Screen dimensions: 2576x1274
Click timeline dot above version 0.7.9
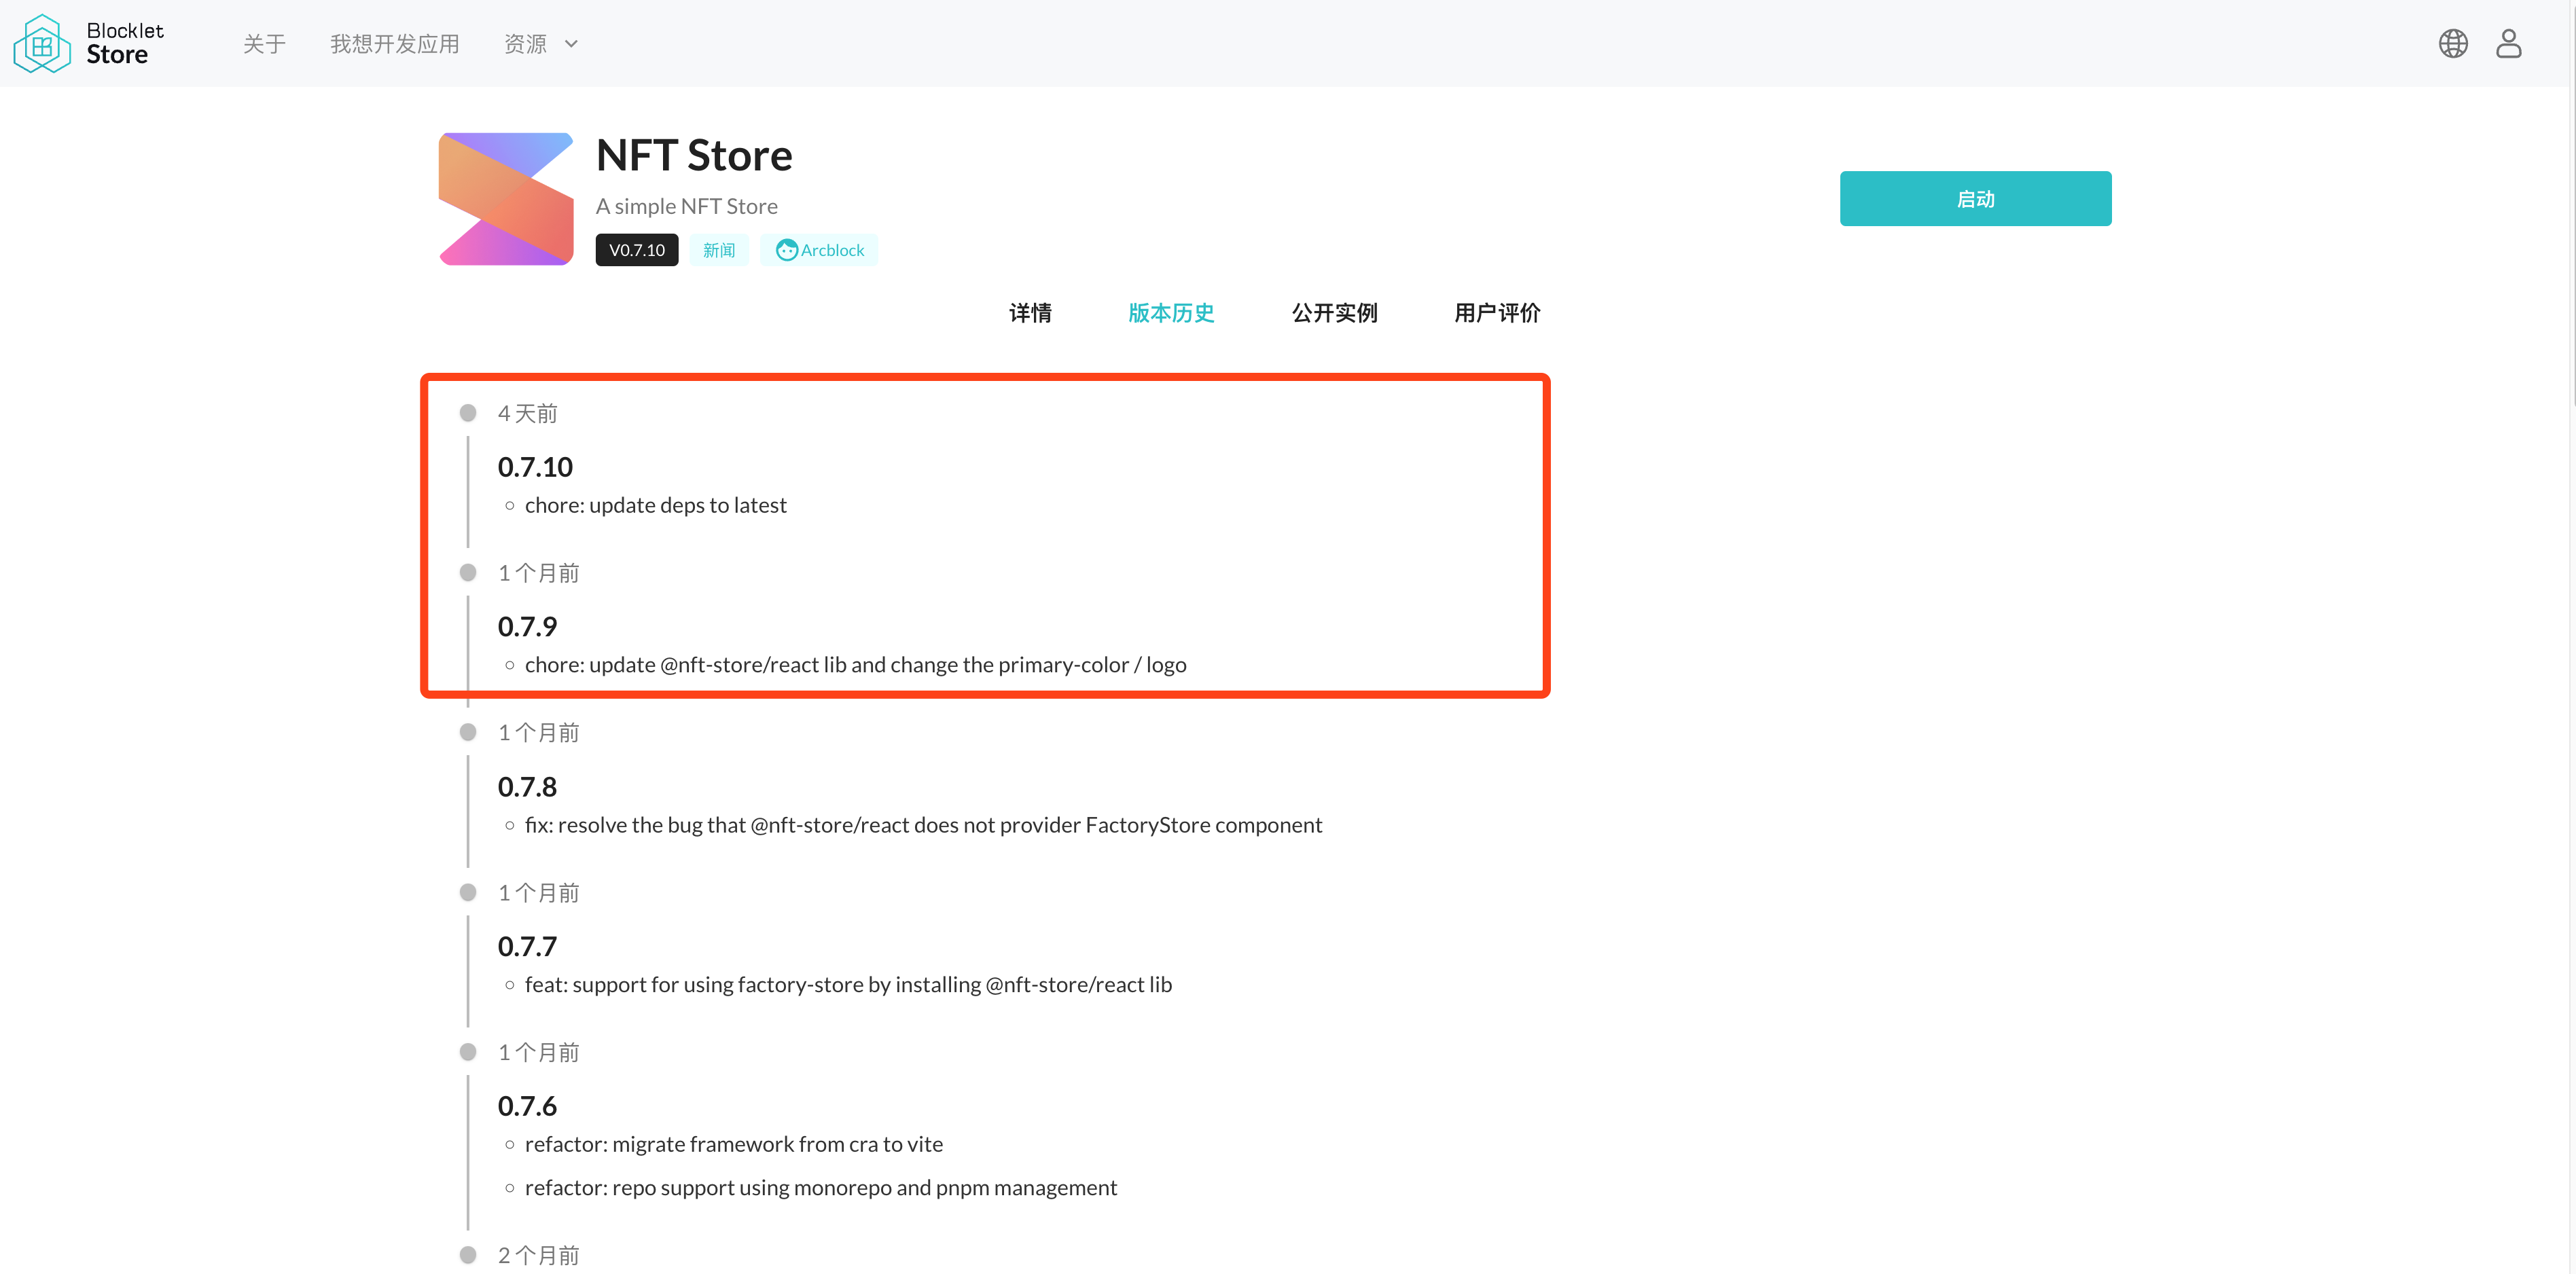point(468,573)
